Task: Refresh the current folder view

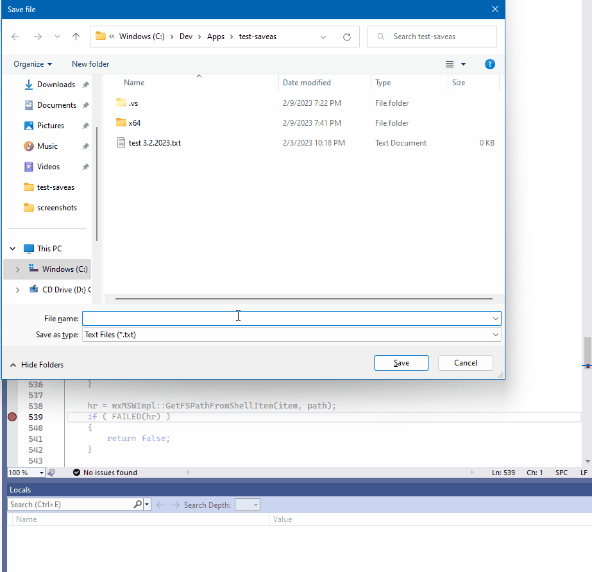Action: pyautogui.click(x=347, y=37)
